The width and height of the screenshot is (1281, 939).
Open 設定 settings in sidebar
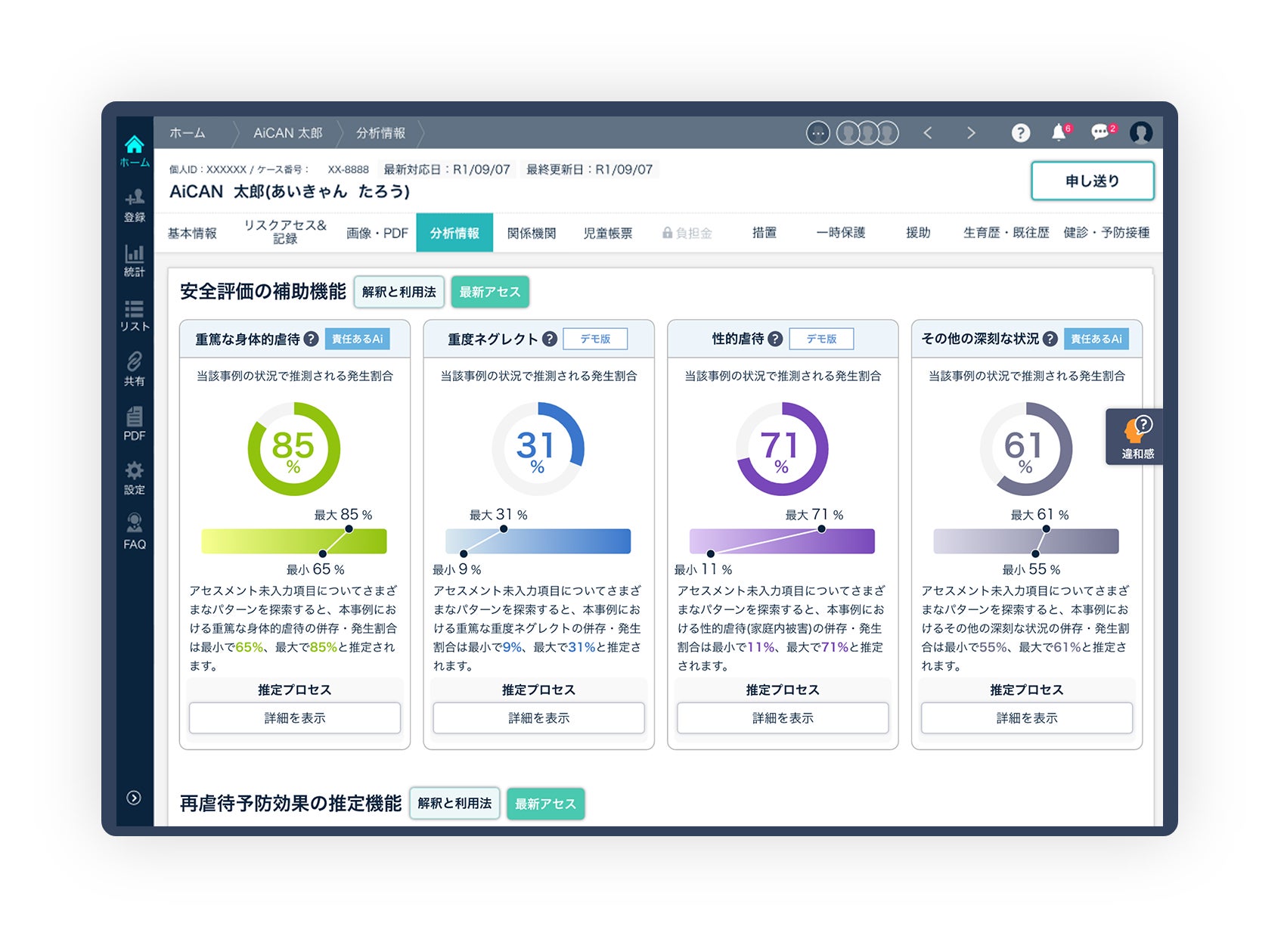click(x=135, y=479)
